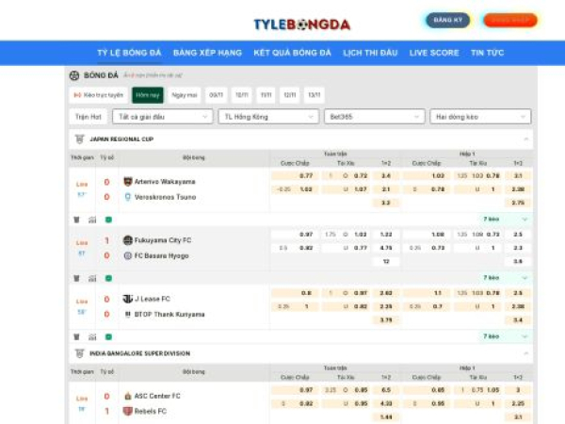This screenshot has height=424, width=565.
Task: Click the ĐĂNG KÝ register button
Action: tap(447, 20)
